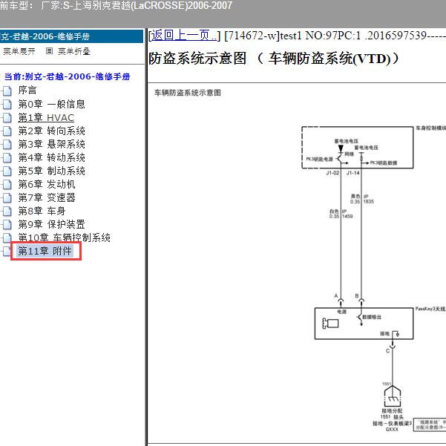Open 第1章 HVAC chapter
Screen dimensions: 446x446
tap(46, 117)
